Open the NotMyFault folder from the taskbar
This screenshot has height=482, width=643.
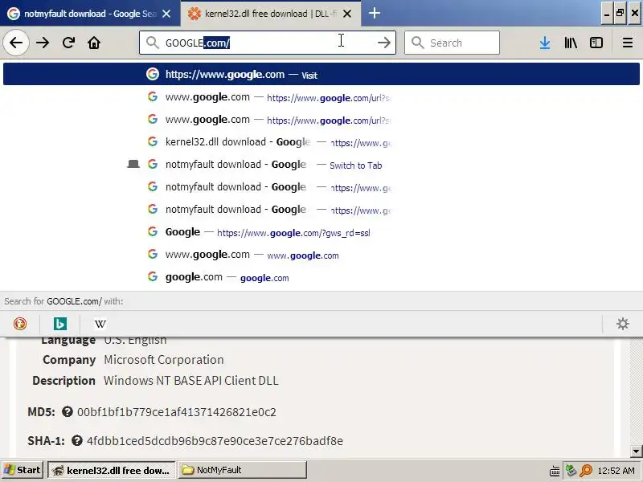(x=243, y=470)
